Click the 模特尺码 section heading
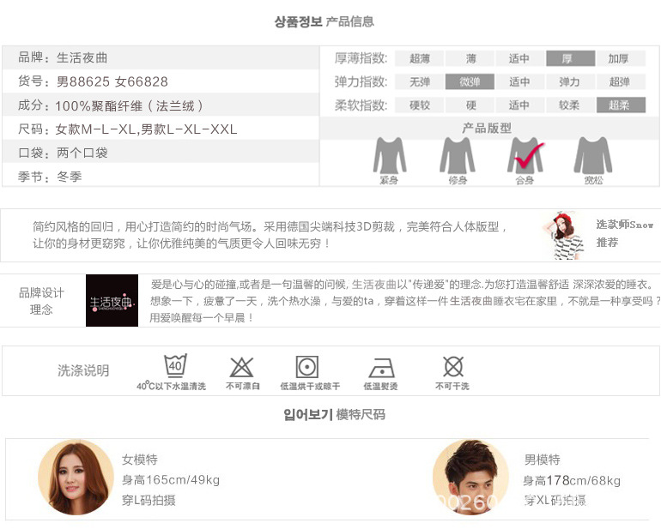 (361, 414)
